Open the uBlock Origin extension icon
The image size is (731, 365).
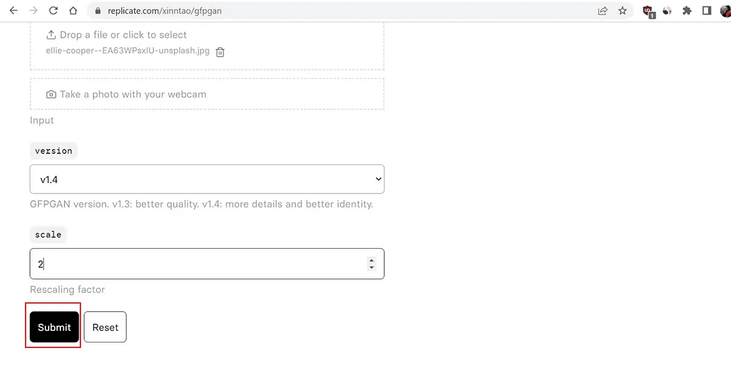[x=648, y=10]
